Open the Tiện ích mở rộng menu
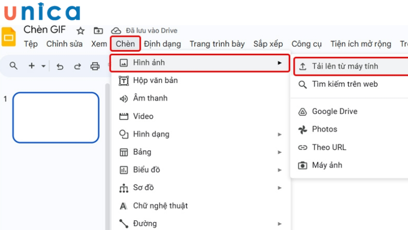The height and width of the screenshot is (230, 408). tap(361, 44)
